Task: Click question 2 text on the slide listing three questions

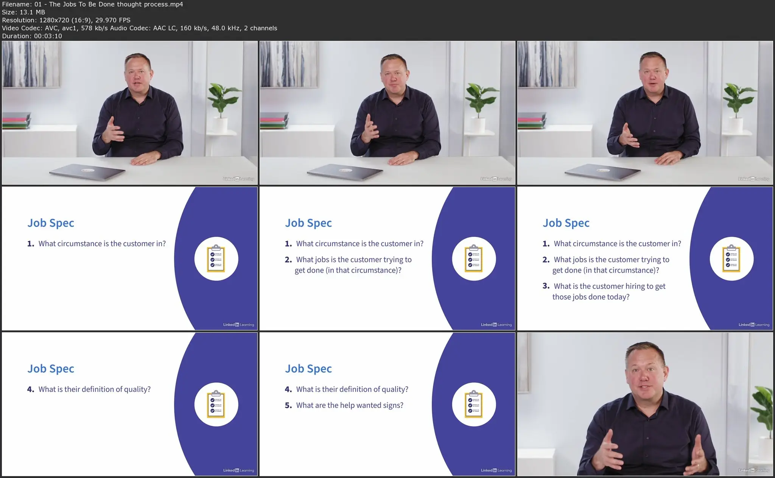Action: coord(611,265)
